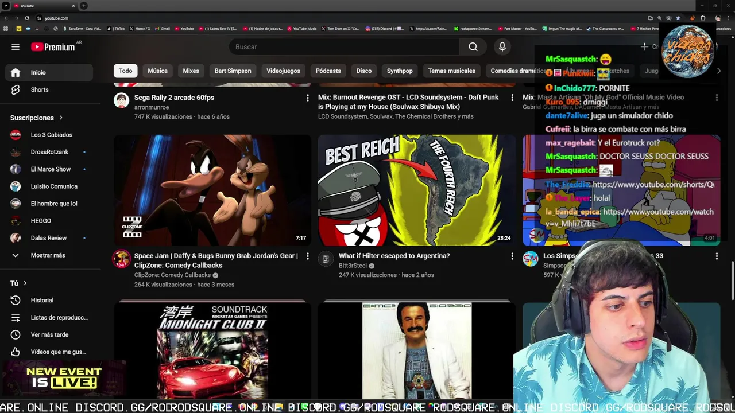This screenshot has height=413, width=735.
Task: Open Luisito Comunica subscription
Action: click(49, 186)
